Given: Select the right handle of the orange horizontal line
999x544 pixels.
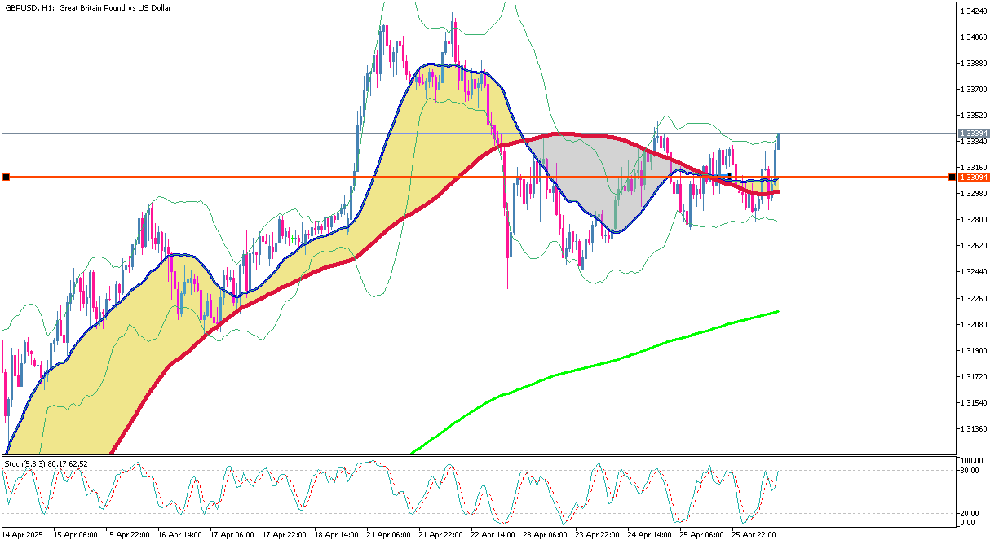Looking at the screenshot, I should point(953,177).
